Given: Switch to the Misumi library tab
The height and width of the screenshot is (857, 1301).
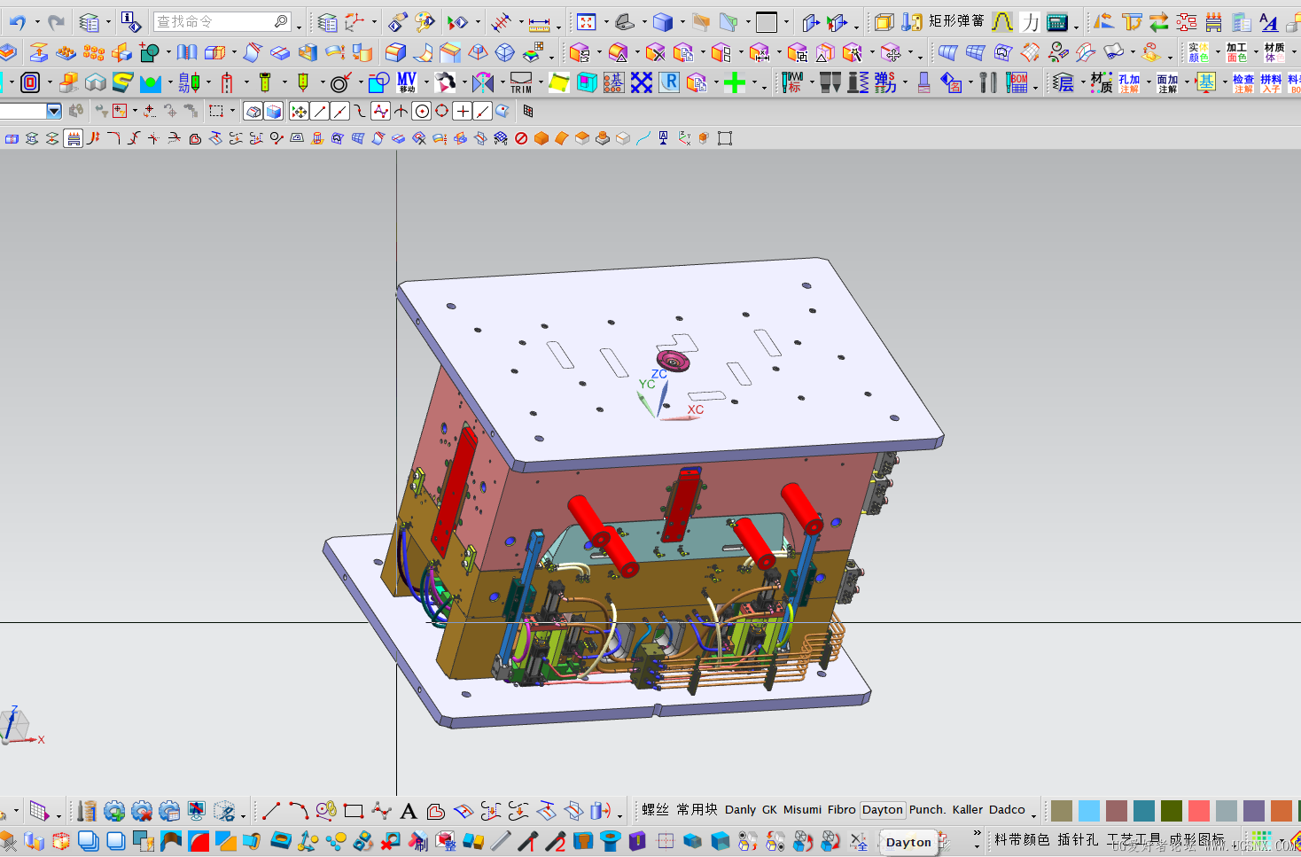Looking at the screenshot, I should pyautogui.click(x=802, y=810).
